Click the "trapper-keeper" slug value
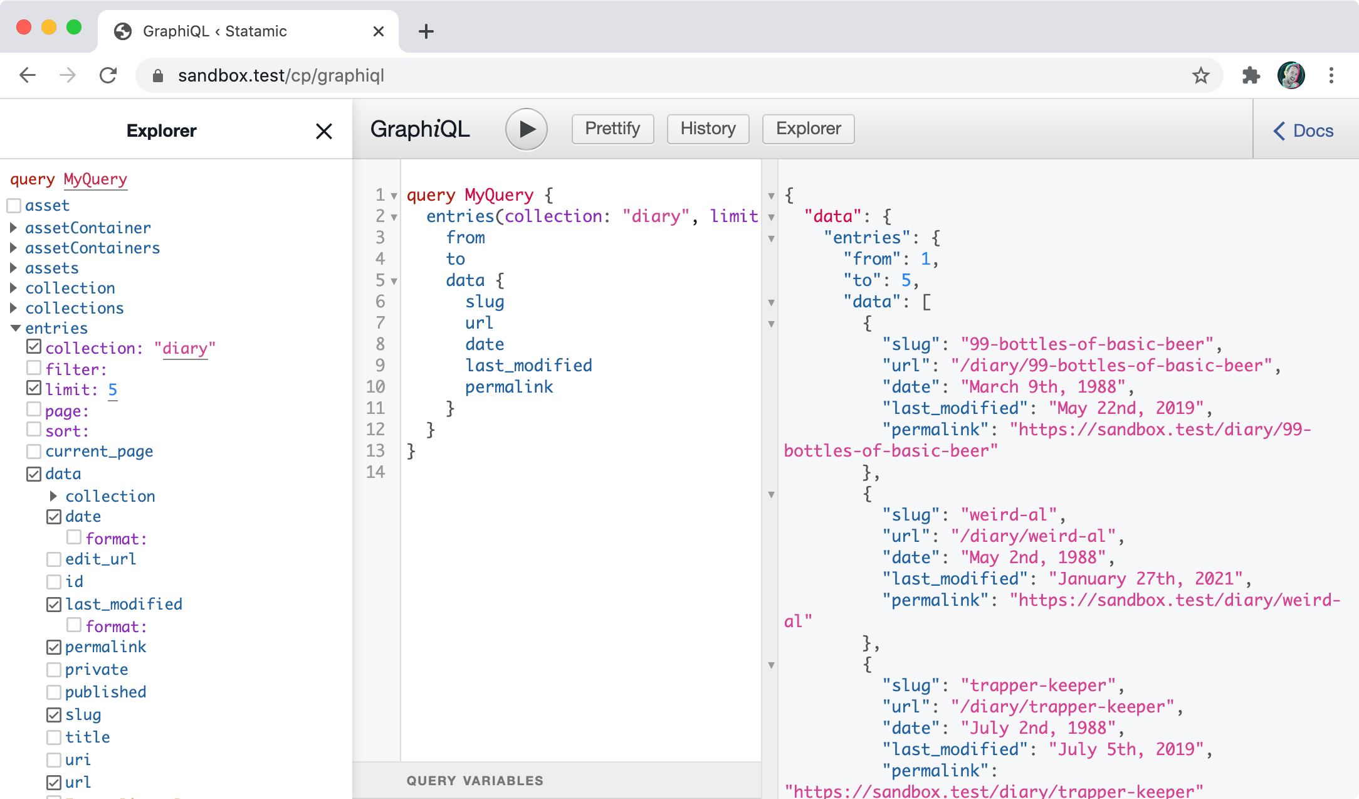 (1038, 685)
